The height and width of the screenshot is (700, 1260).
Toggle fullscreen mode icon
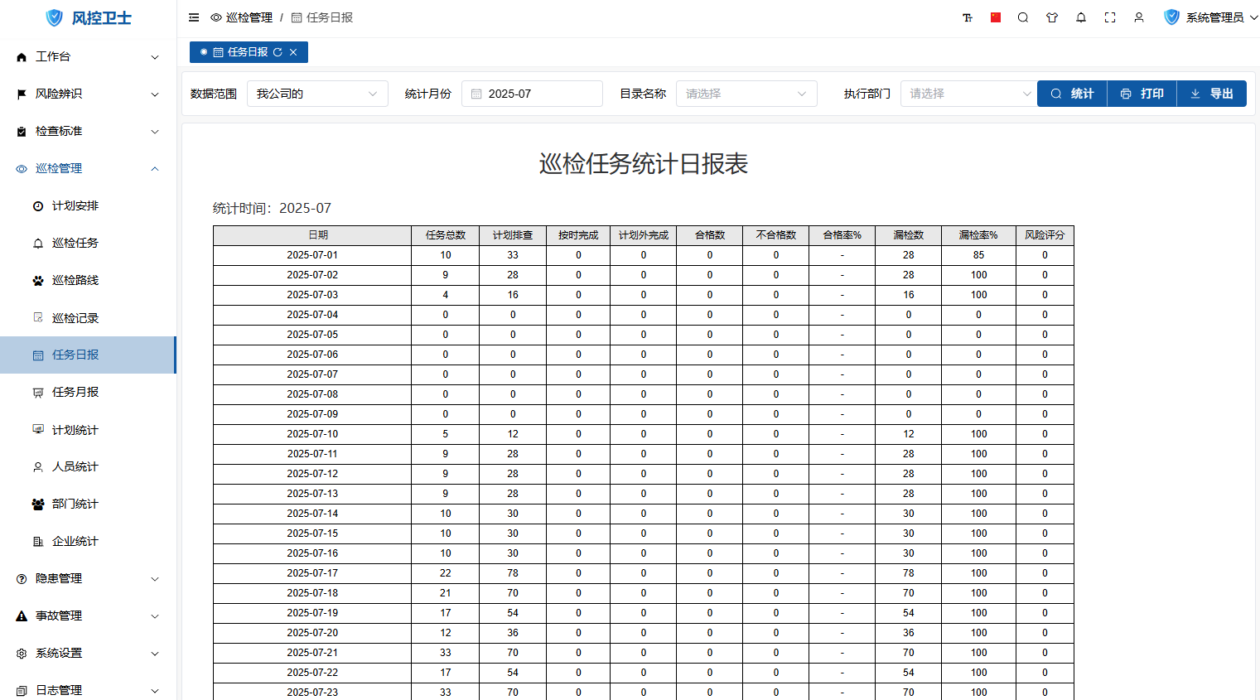(x=1110, y=17)
